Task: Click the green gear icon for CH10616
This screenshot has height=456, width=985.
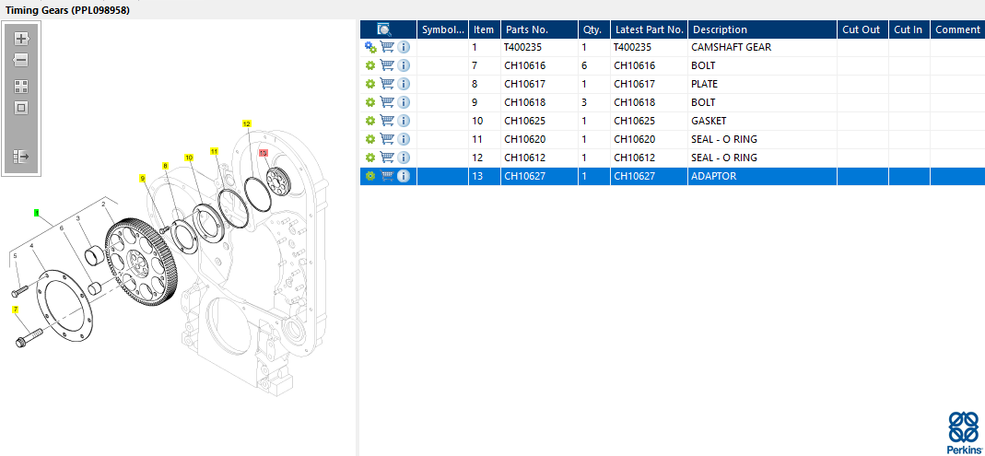Action: click(x=370, y=65)
